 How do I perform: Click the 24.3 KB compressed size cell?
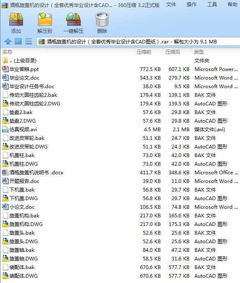coord(181,146)
